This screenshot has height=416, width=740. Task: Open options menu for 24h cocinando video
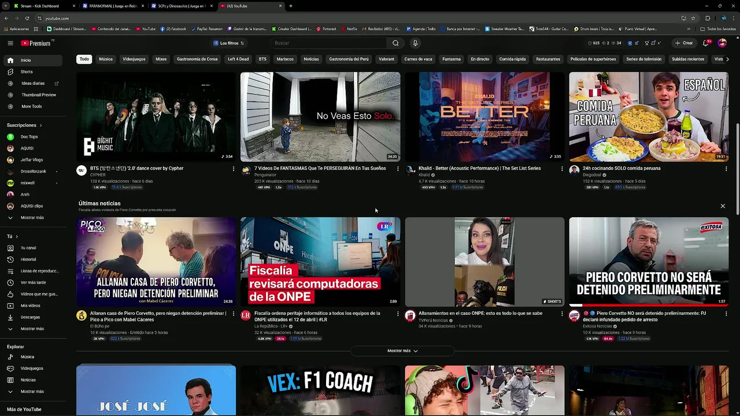(726, 169)
